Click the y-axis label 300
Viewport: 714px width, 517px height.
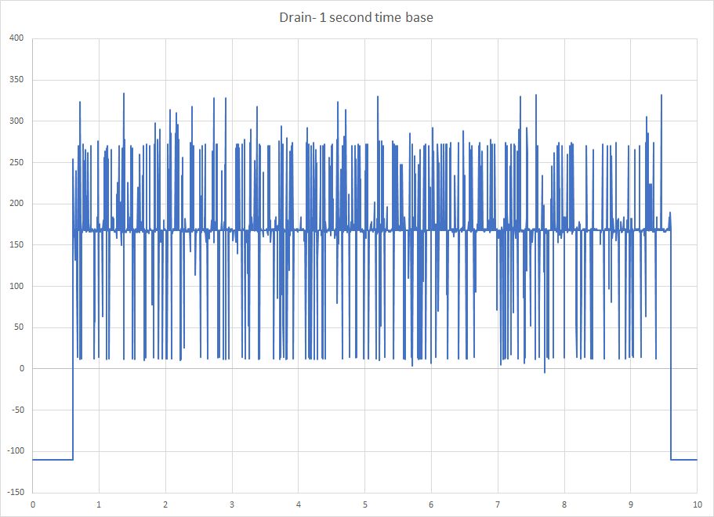16,121
